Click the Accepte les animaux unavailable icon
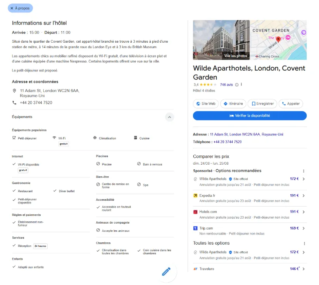 pyautogui.click(x=98, y=230)
